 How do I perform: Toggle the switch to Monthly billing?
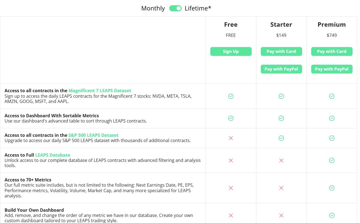tap(175, 8)
